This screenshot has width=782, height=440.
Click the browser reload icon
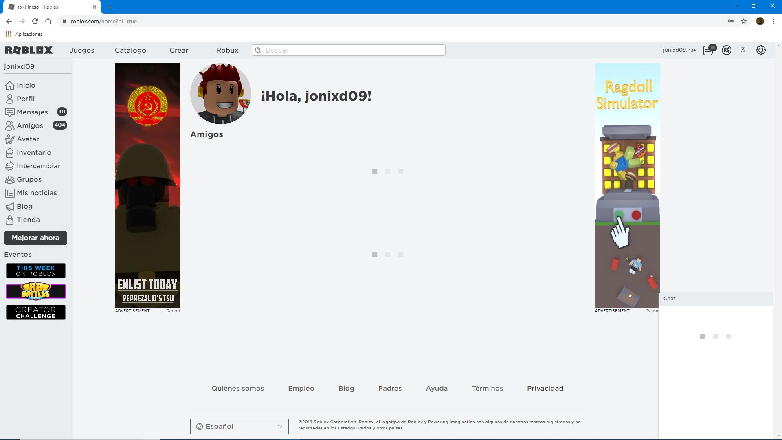[x=35, y=21]
